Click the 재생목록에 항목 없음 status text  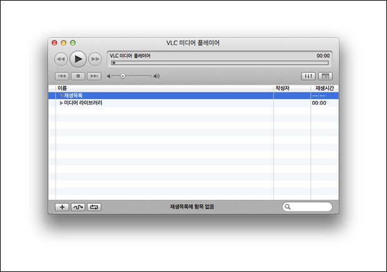click(192, 207)
